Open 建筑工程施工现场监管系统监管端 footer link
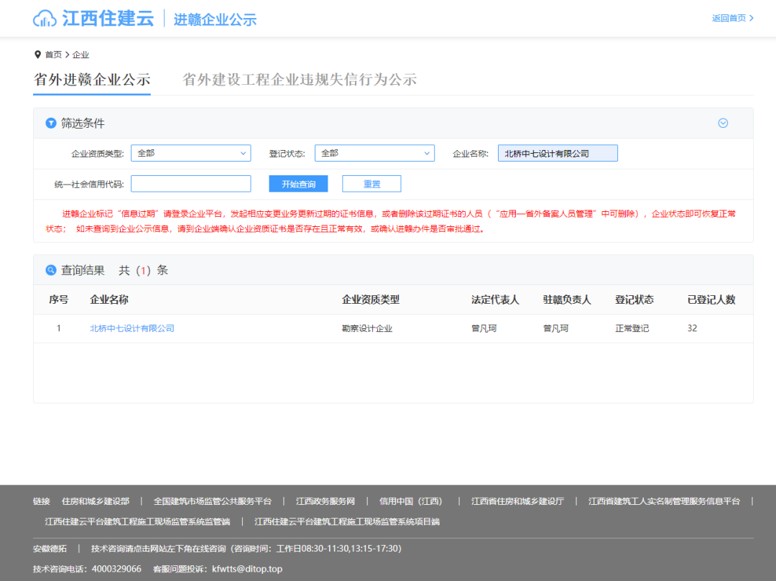This screenshot has height=581, width=776. pyautogui.click(x=137, y=521)
